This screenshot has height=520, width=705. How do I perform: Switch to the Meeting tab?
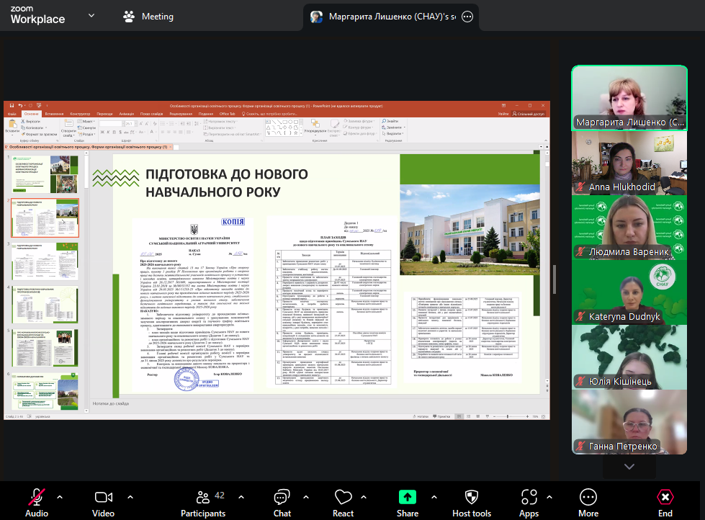click(148, 16)
